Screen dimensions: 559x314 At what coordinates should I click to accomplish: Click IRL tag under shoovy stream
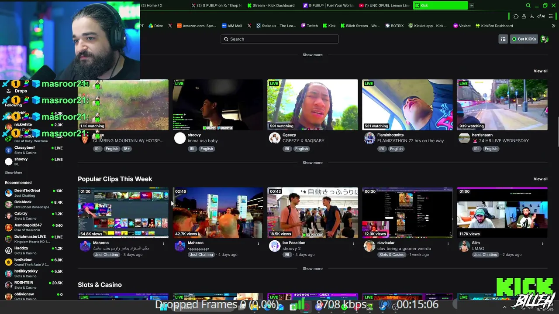[x=192, y=149]
